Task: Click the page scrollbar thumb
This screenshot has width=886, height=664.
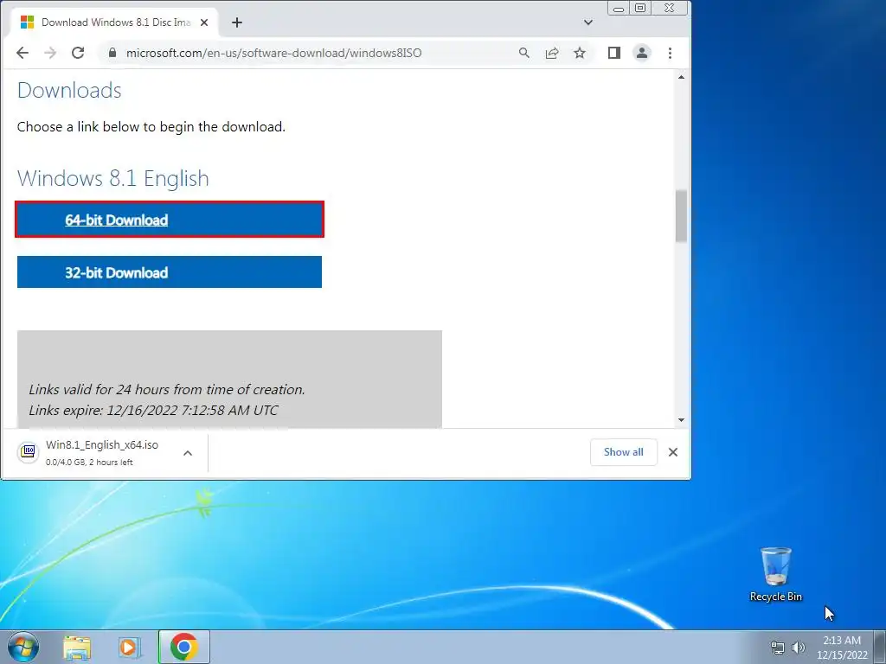Action: coord(682,216)
